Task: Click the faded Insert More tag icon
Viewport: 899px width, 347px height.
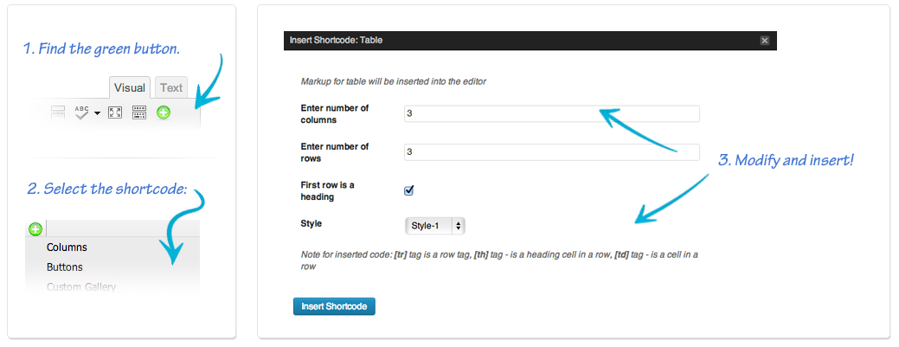Action: pos(58,112)
